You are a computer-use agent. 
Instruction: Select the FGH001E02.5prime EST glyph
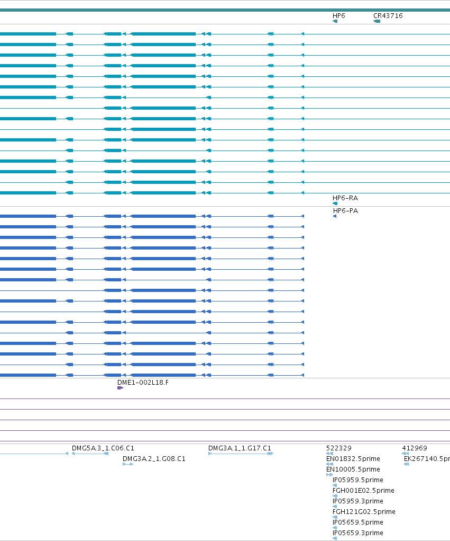(x=335, y=496)
